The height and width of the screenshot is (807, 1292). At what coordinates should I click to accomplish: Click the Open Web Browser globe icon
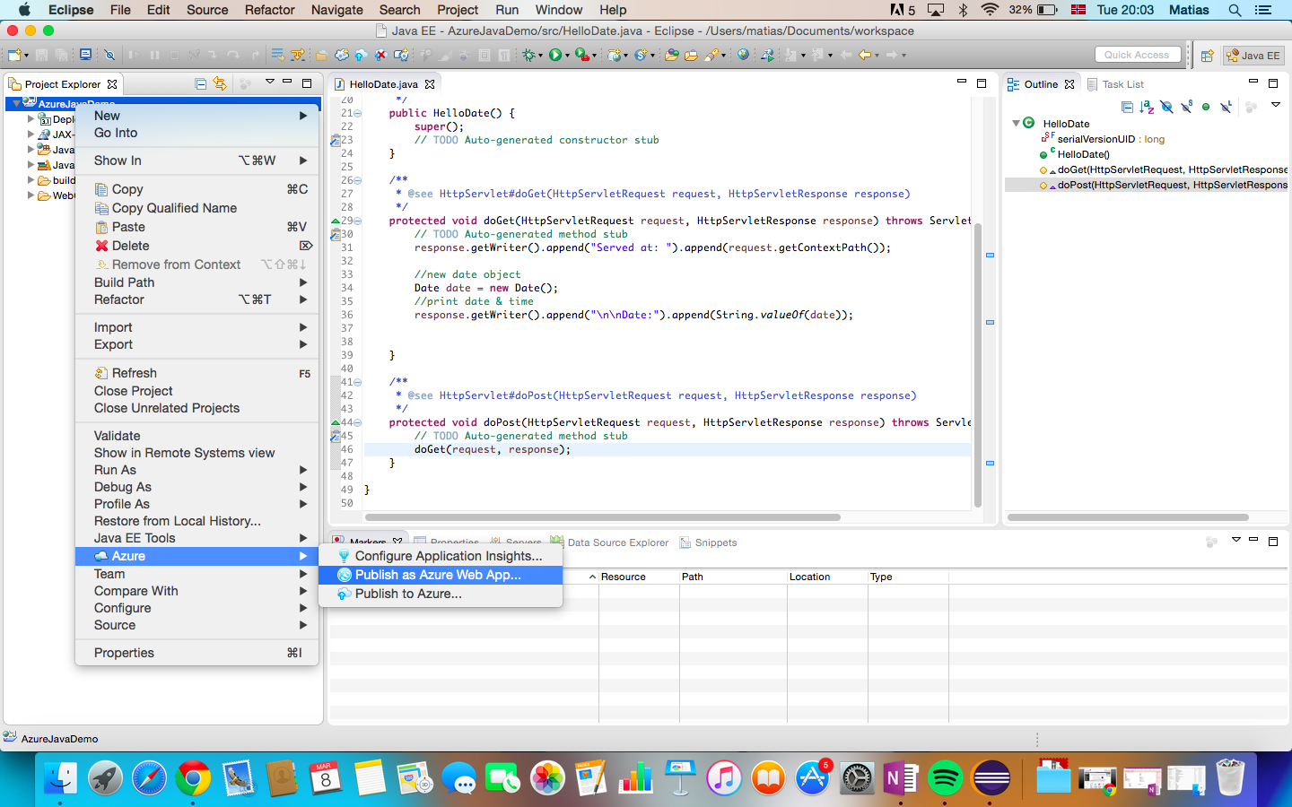pos(743,55)
